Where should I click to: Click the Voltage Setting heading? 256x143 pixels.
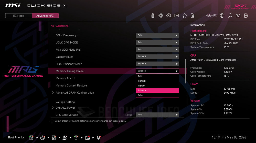coord(65,102)
